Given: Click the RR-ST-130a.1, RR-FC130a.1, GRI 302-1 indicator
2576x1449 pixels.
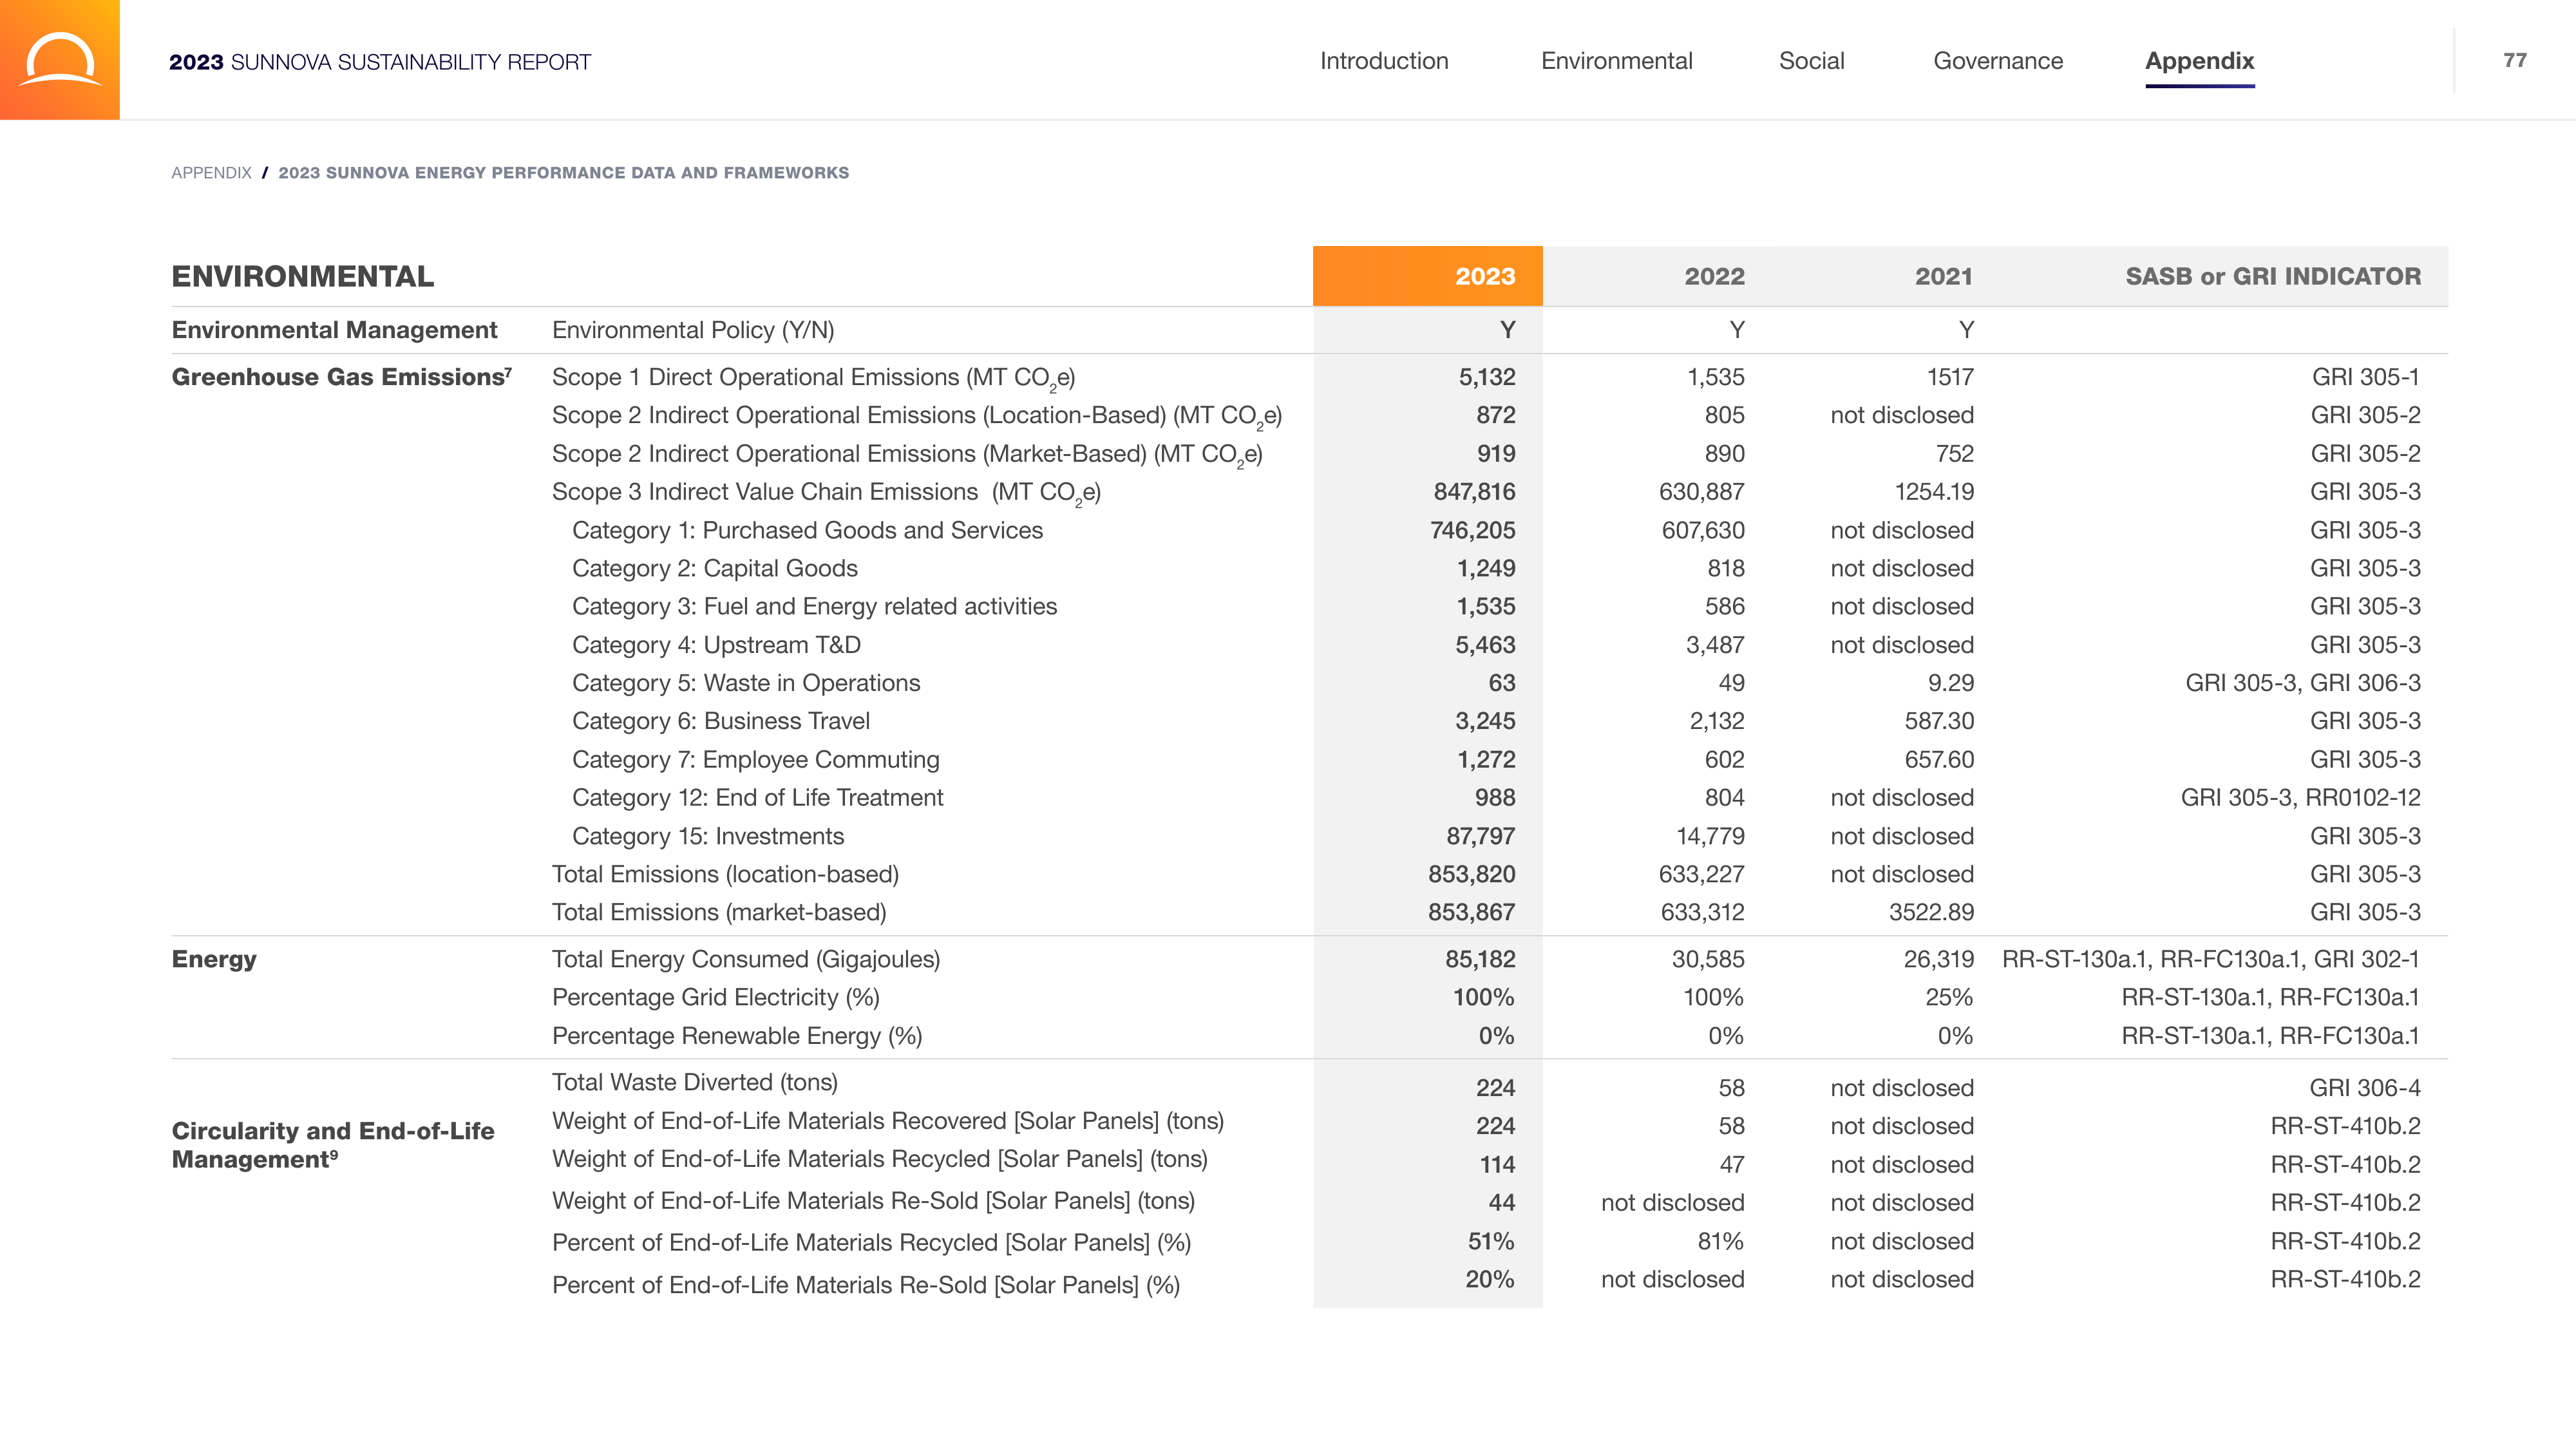Looking at the screenshot, I should click(2211, 959).
